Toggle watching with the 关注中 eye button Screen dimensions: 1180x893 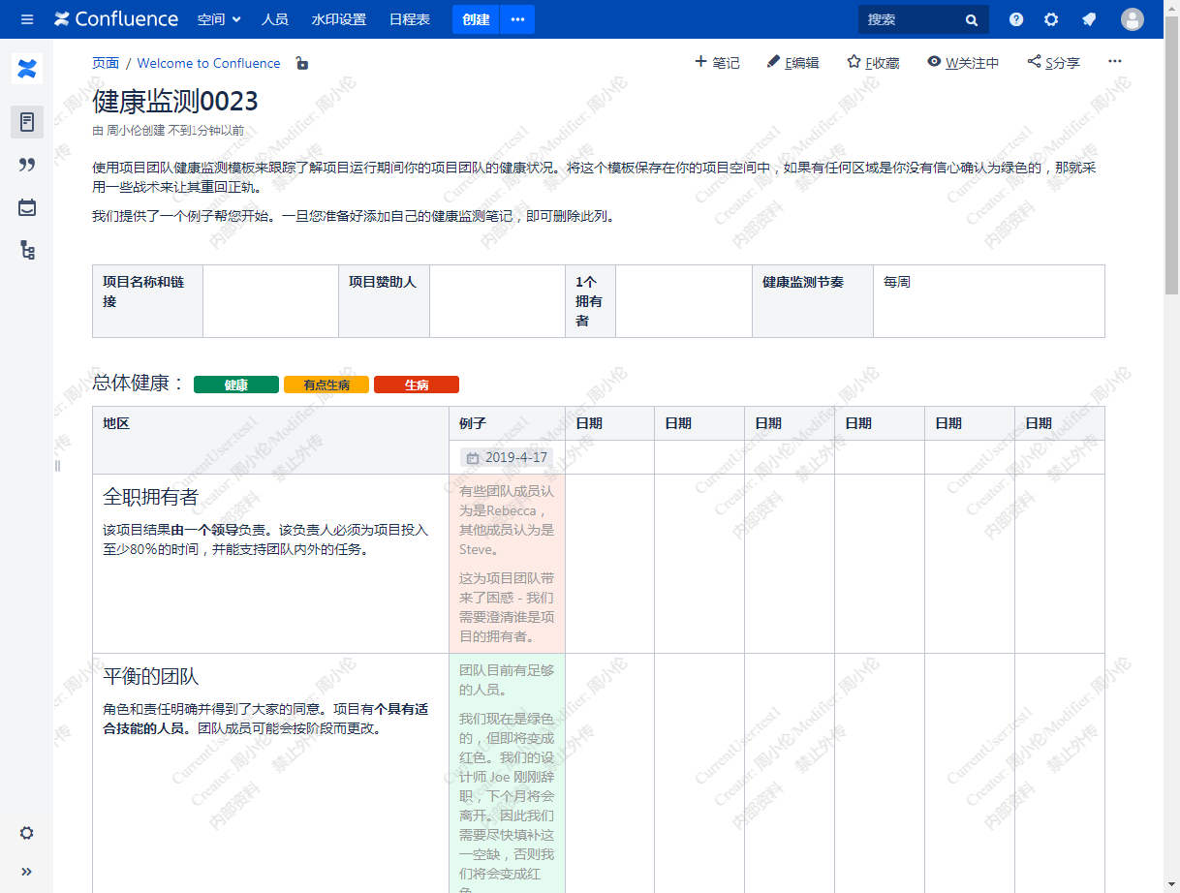[x=962, y=63]
